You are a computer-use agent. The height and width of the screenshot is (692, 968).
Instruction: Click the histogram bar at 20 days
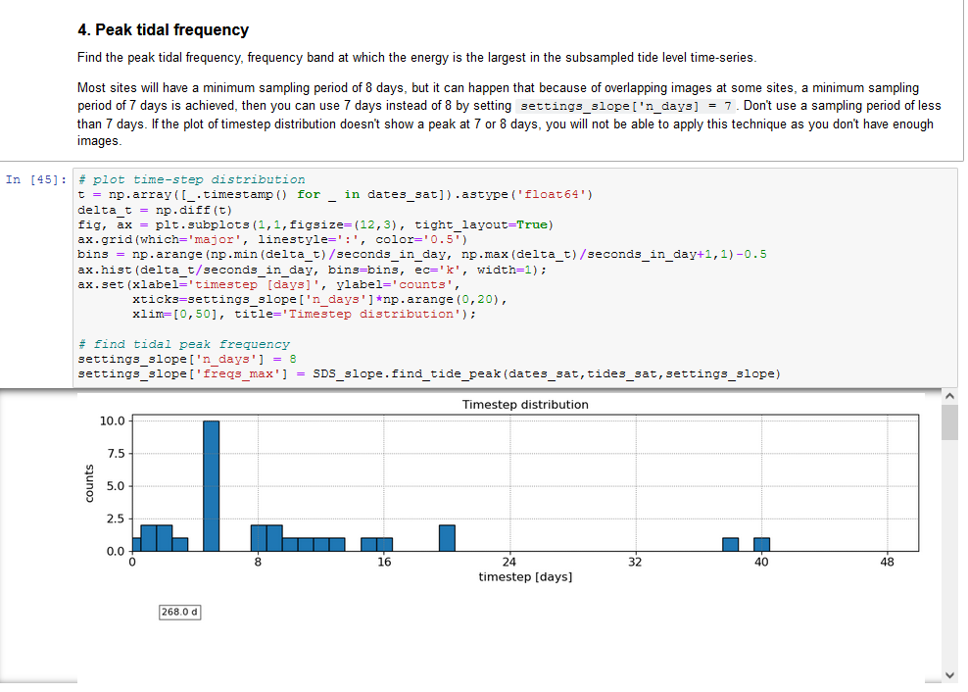447,538
